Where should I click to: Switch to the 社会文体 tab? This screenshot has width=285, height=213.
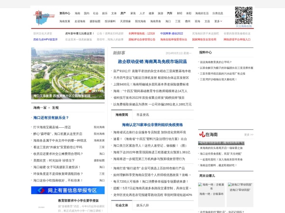[122, 205]
